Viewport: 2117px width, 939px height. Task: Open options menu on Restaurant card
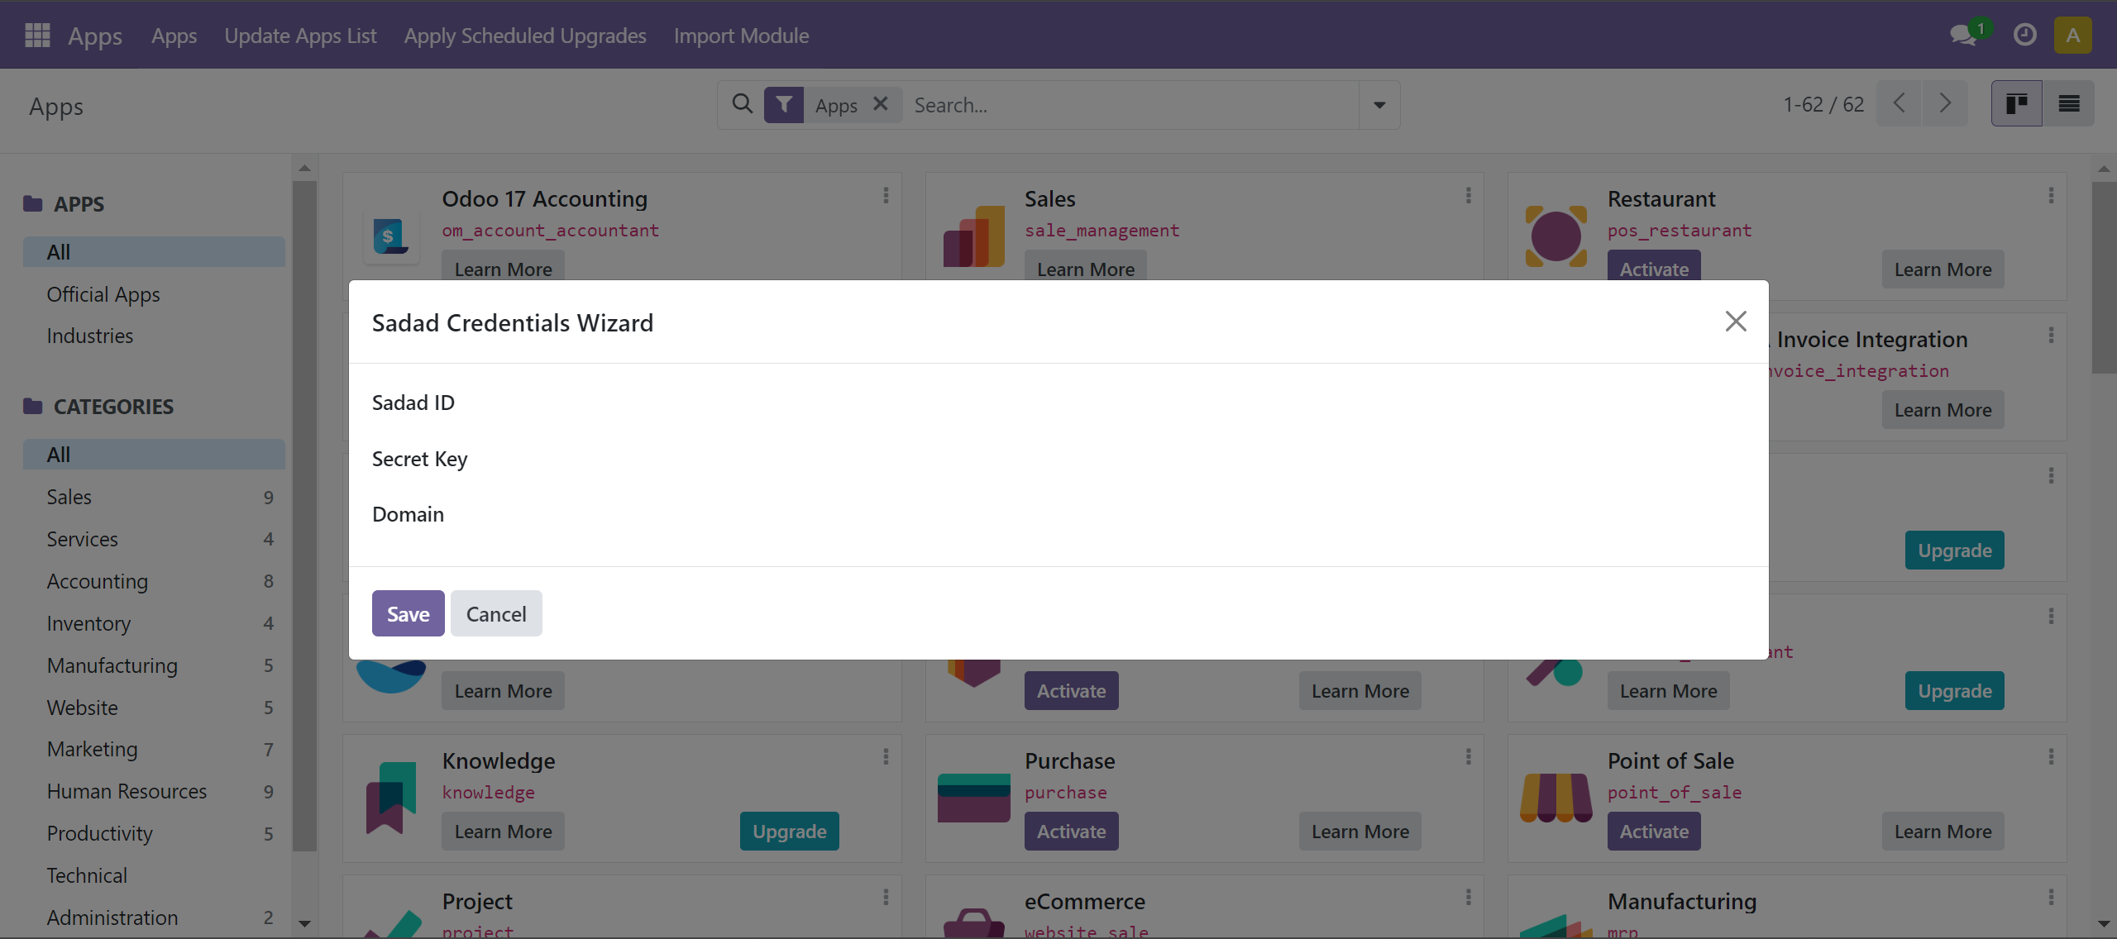coord(2051,195)
